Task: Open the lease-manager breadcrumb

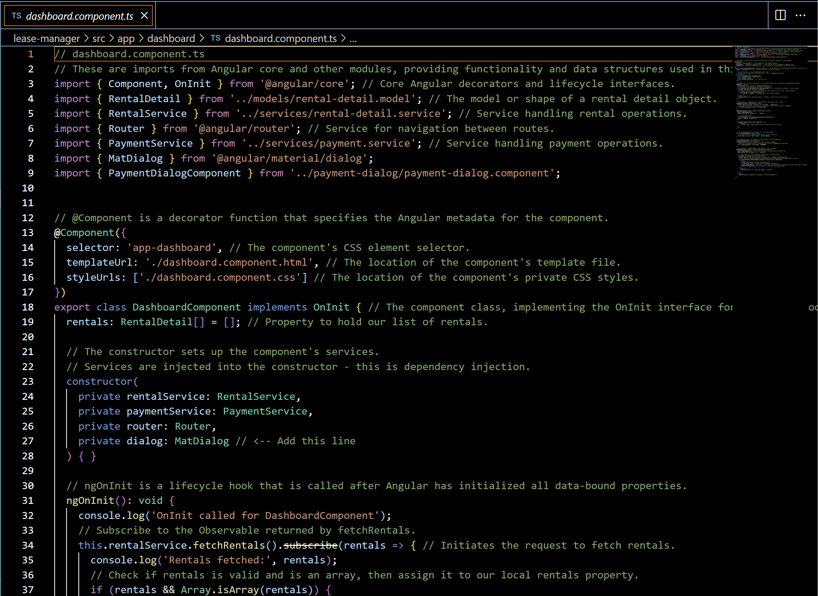Action: pyautogui.click(x=47, y=38)
